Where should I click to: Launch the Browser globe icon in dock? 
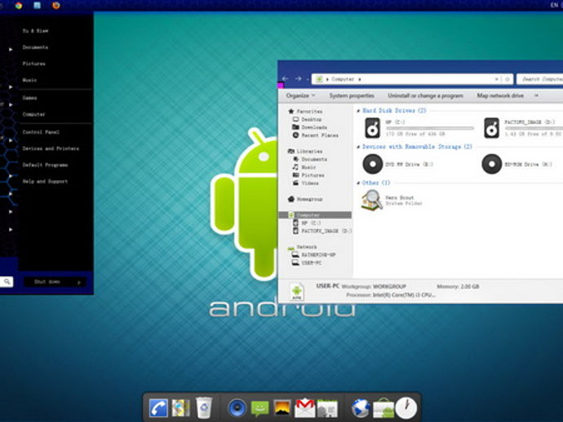[x=361, y=408]
